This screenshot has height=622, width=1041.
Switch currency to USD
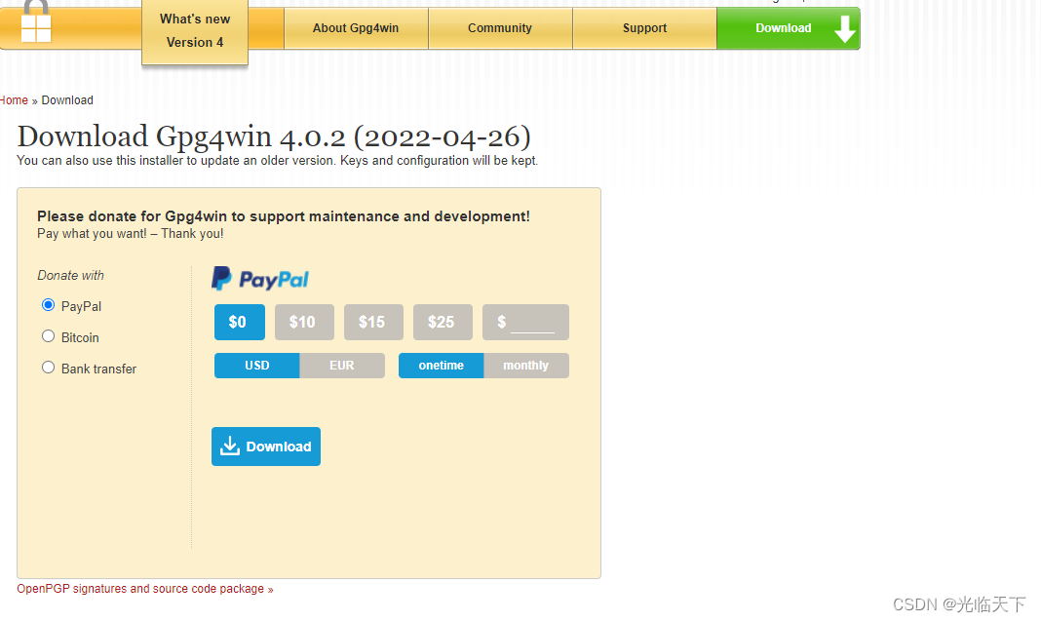tap(257, 366)
